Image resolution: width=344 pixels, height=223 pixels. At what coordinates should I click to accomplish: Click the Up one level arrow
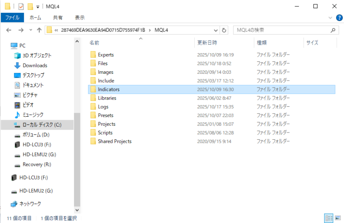(39, 30)
